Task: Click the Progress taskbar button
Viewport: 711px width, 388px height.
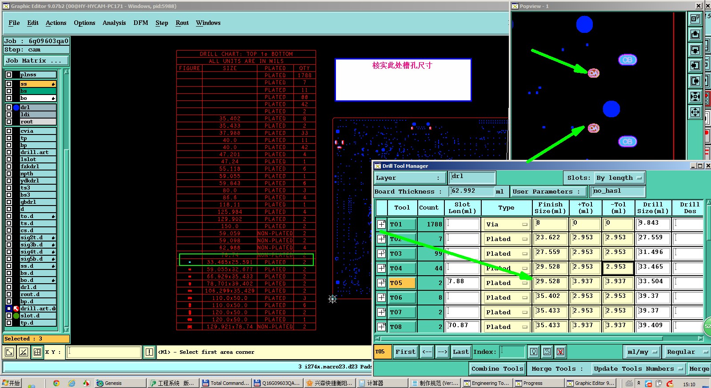Action: (x=539, y=383)
